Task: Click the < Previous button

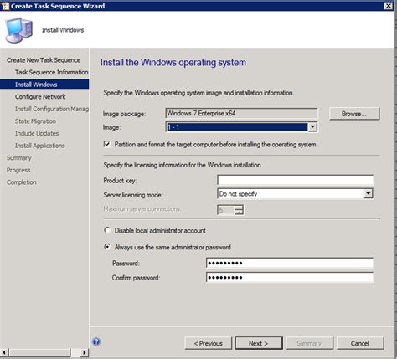Action: 209,343
